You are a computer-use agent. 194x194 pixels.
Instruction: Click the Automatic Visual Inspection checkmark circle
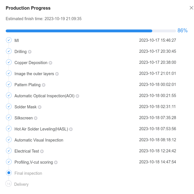pyautogui.click(x=9, y=140)
